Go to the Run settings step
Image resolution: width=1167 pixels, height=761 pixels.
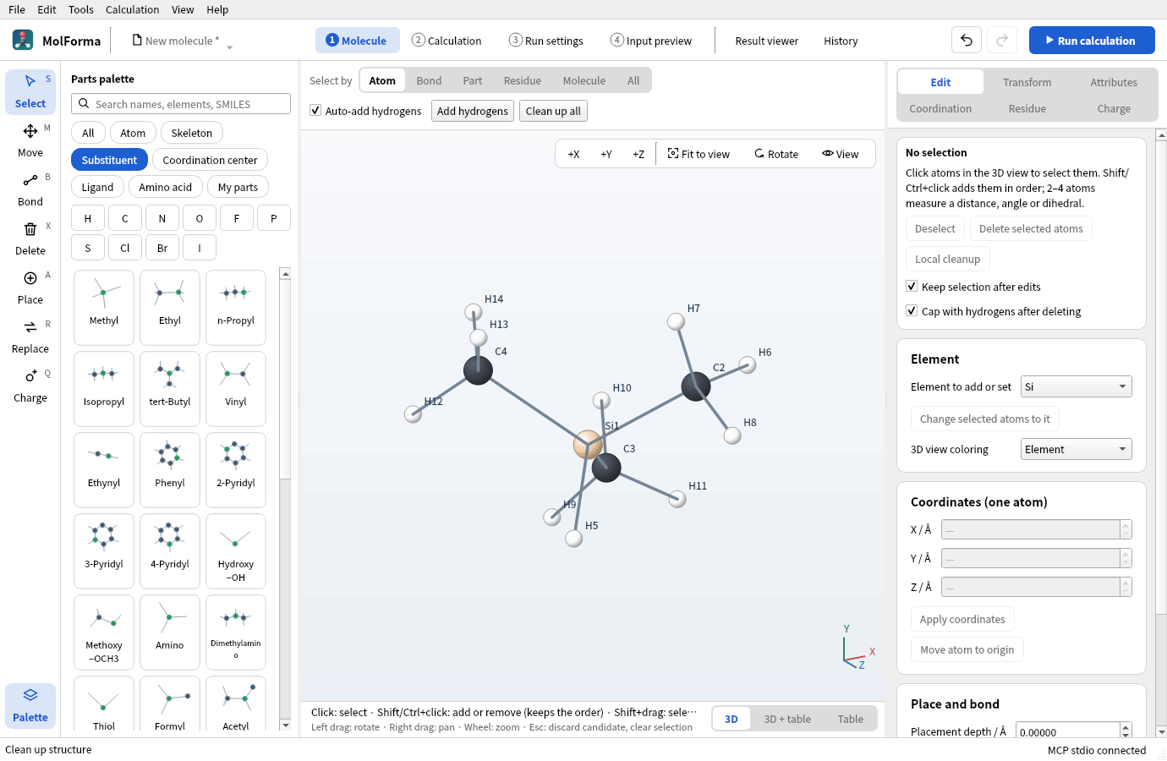click(546, 41)
